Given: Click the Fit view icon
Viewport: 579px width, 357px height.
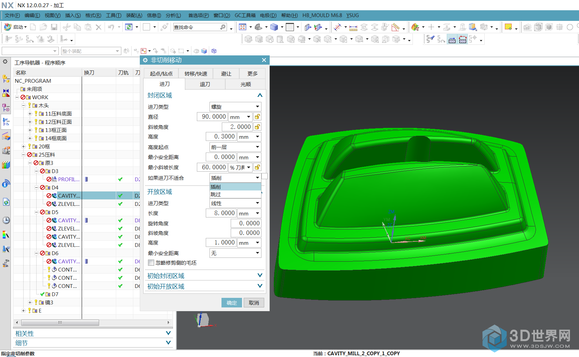Looking at the screenshot, I should pyautogui.click(x=243, y=27).
